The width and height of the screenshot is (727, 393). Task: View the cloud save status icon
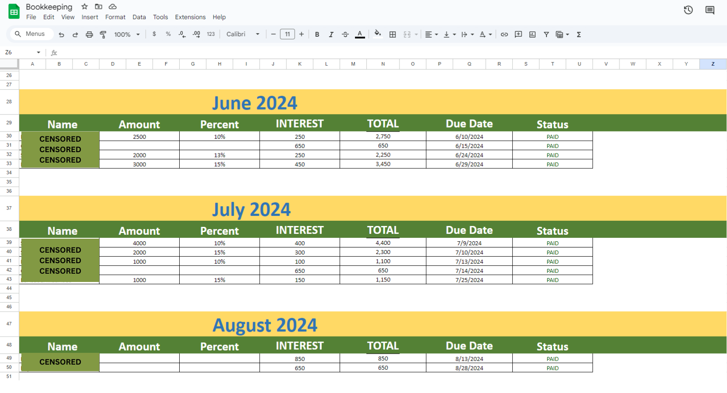[113, 7]
